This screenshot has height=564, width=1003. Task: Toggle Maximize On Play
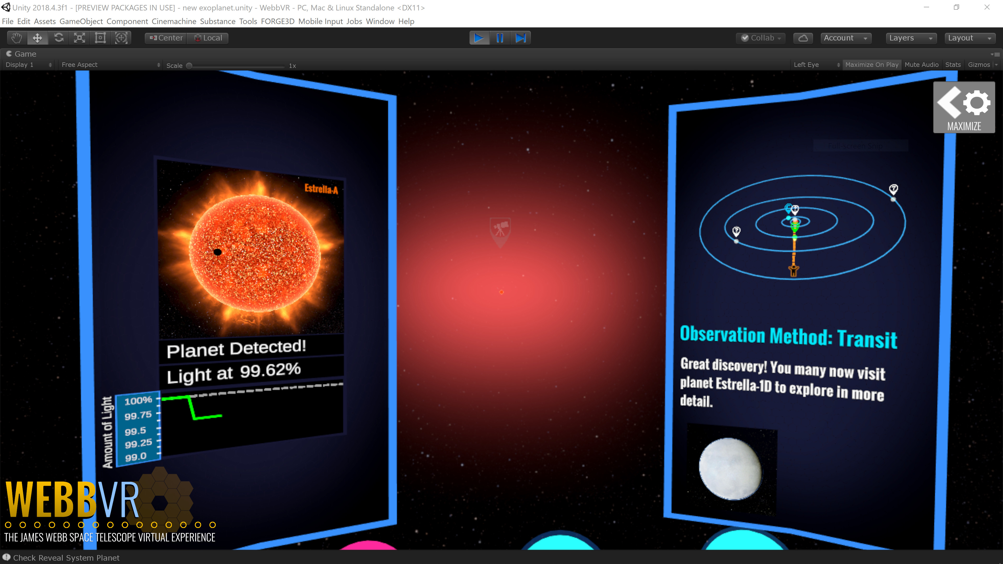872,64
